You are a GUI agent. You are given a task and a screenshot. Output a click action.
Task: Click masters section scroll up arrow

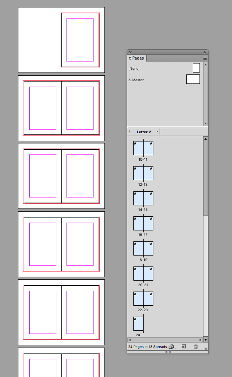click(x=205, y=64)
